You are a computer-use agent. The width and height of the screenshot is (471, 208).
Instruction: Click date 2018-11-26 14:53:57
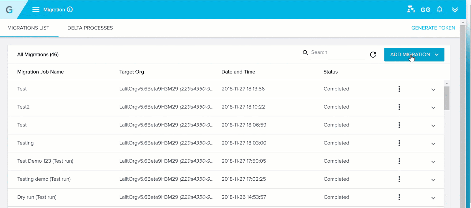coord(244,197)
